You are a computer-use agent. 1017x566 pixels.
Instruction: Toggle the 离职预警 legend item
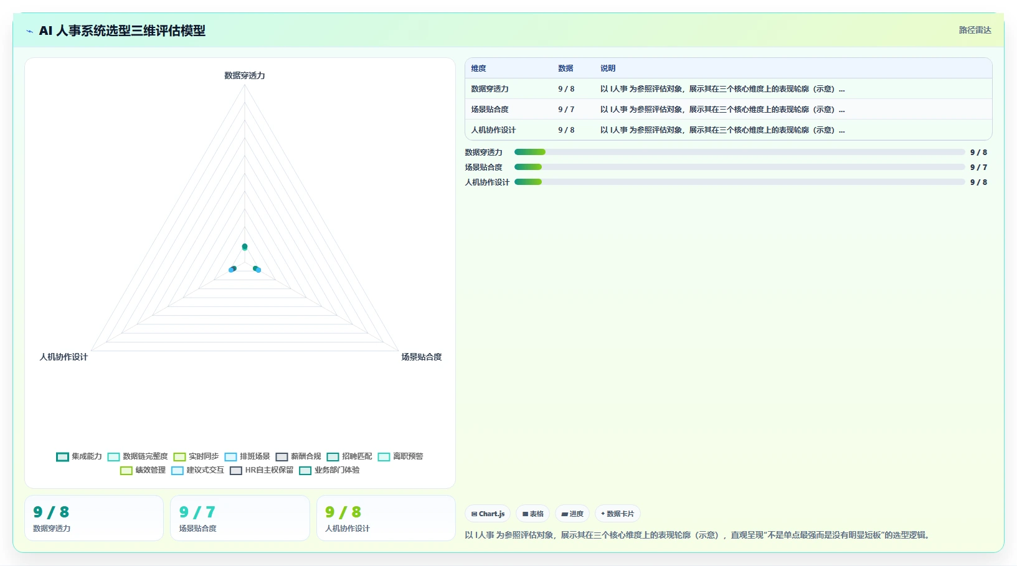400,456
